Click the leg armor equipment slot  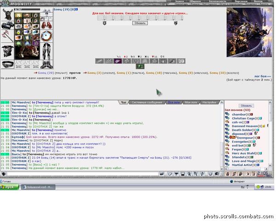pos(47,51)
